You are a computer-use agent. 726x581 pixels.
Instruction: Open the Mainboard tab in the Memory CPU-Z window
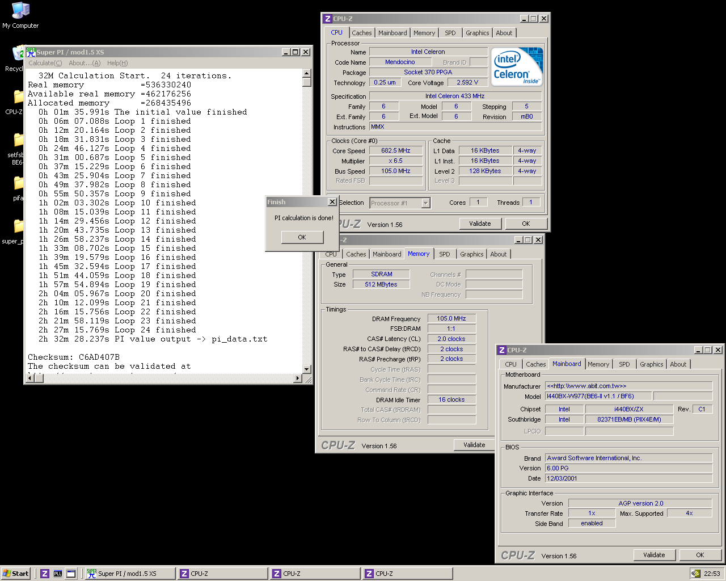click(387, 254)
